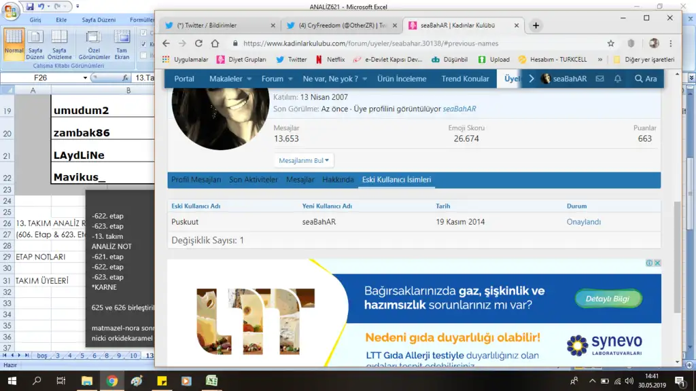Expand 'Ne var, Ne yok ?' dropdown arrow
The height and width of the screenshot is (391, 696).
tap(364, 79)
